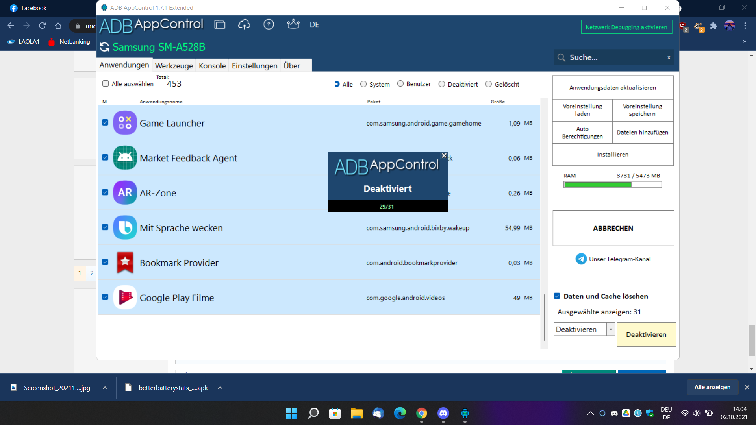This screenshot has width=756, height=425.
Task: Uncheck the Game Launcher checkbox
Action: [105, 122]
